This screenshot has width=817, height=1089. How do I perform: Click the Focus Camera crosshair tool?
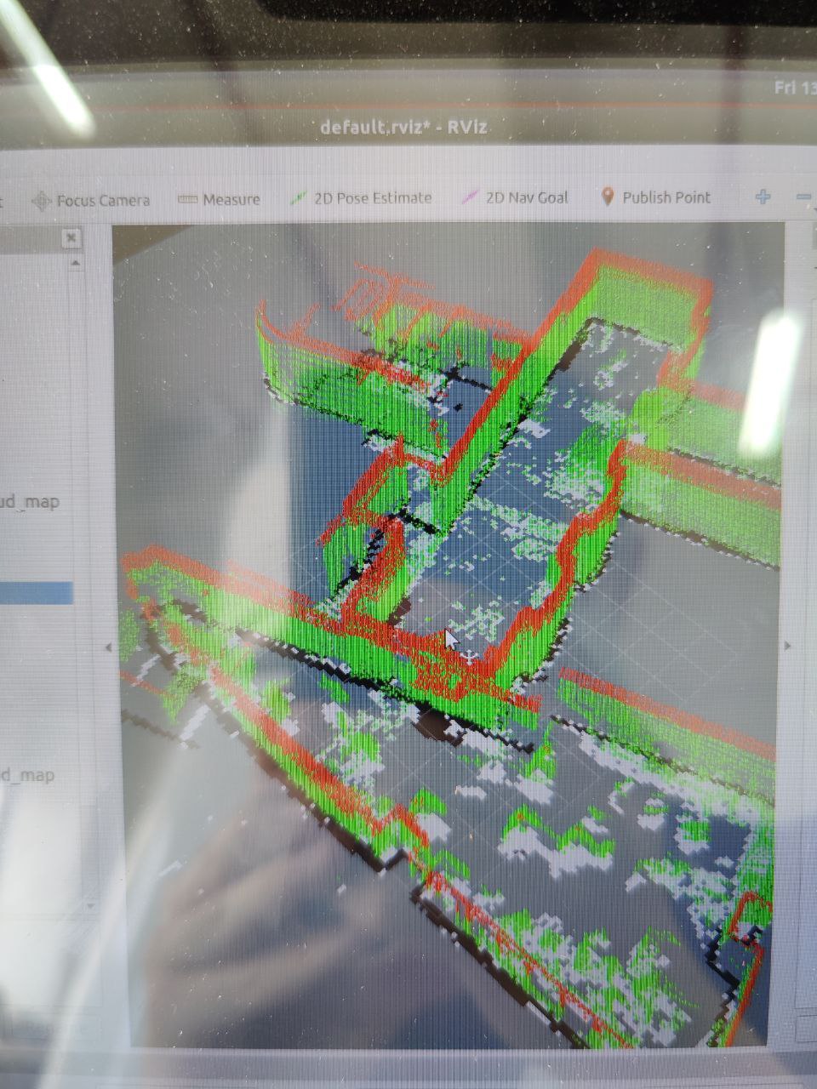point(91,201)
